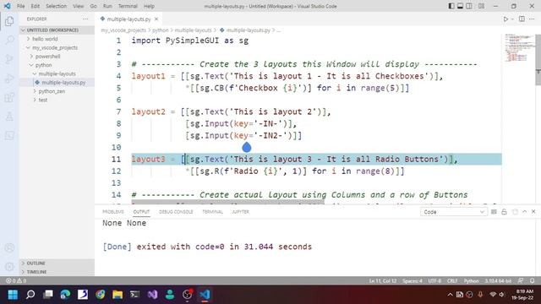This screenshot has height=304, width=541.
Task: Open the Extensions view
Action: tap(9, 98)
